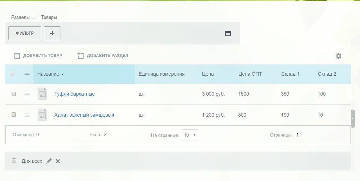This screenshot has height=181, width=360.
Task: Grab drag handle of Халат зеленый замшевый row
Action: tap(27, 115)
